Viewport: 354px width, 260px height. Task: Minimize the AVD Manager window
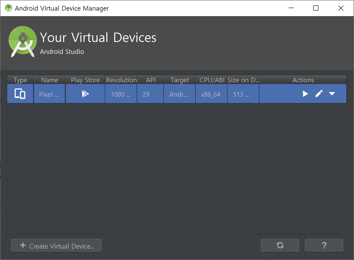(291, 8)
